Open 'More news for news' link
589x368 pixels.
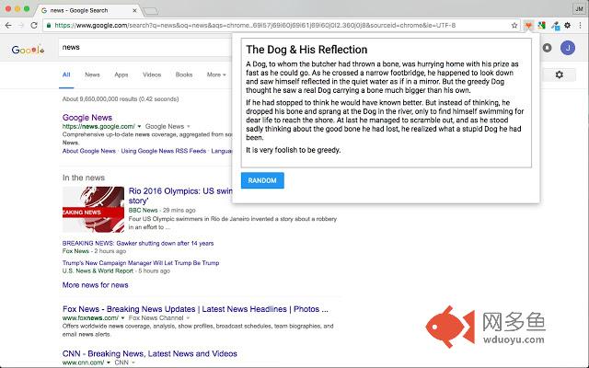[95, 285]
